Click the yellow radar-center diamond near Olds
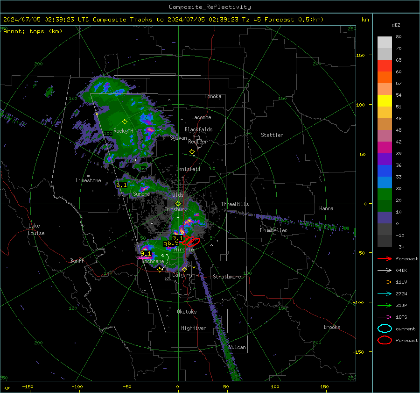420x393 pixels. tap(178, 204)
